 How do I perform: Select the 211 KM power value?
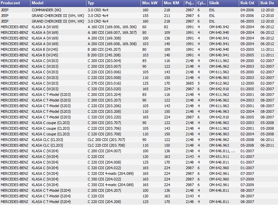click(x=167, y=16)
